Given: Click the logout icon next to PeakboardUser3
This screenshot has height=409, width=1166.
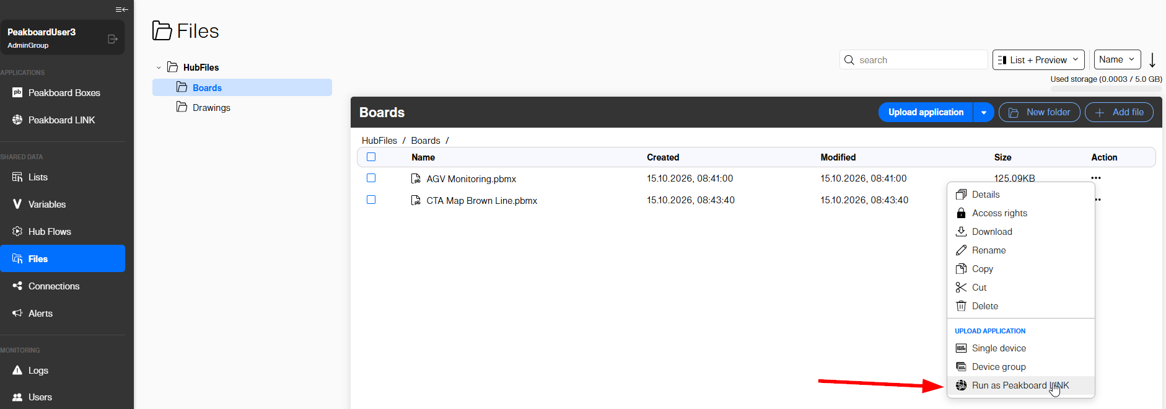Looking at the screenshot, I should (x=113, y=39).
